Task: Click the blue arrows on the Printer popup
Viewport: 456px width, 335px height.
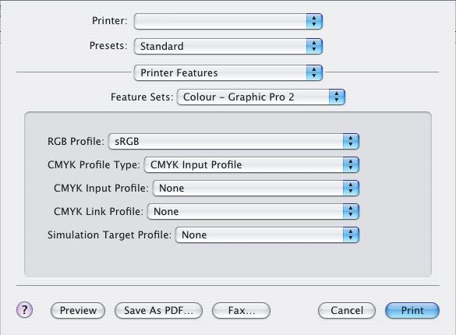Action: tap(314, 21)
